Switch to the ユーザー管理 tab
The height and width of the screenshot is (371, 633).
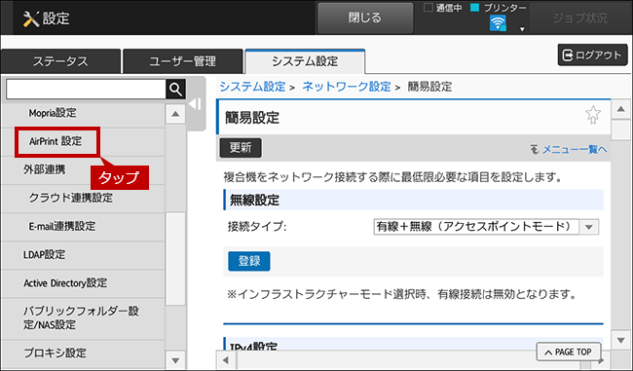point(182,61)
